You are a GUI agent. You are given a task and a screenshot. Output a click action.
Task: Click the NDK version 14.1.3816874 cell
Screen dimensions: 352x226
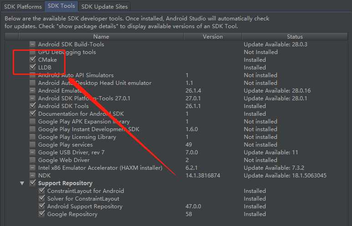point(203,176)
